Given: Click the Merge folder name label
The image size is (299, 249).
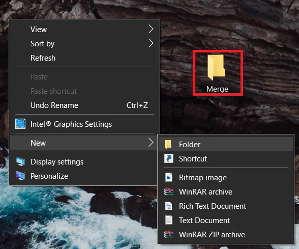Looking at the screenshot, I should (217, 89).
